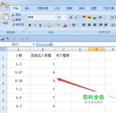Switch to the 公式 Formulas tab

pos(57,8)
